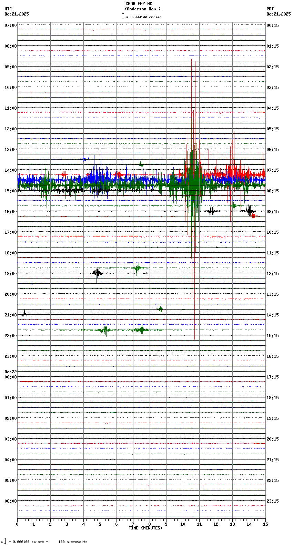Click the '15:00' UTC time label
The height and width of the screenshot is (546, 293).
pyautogui.click(x=11, y=191)
